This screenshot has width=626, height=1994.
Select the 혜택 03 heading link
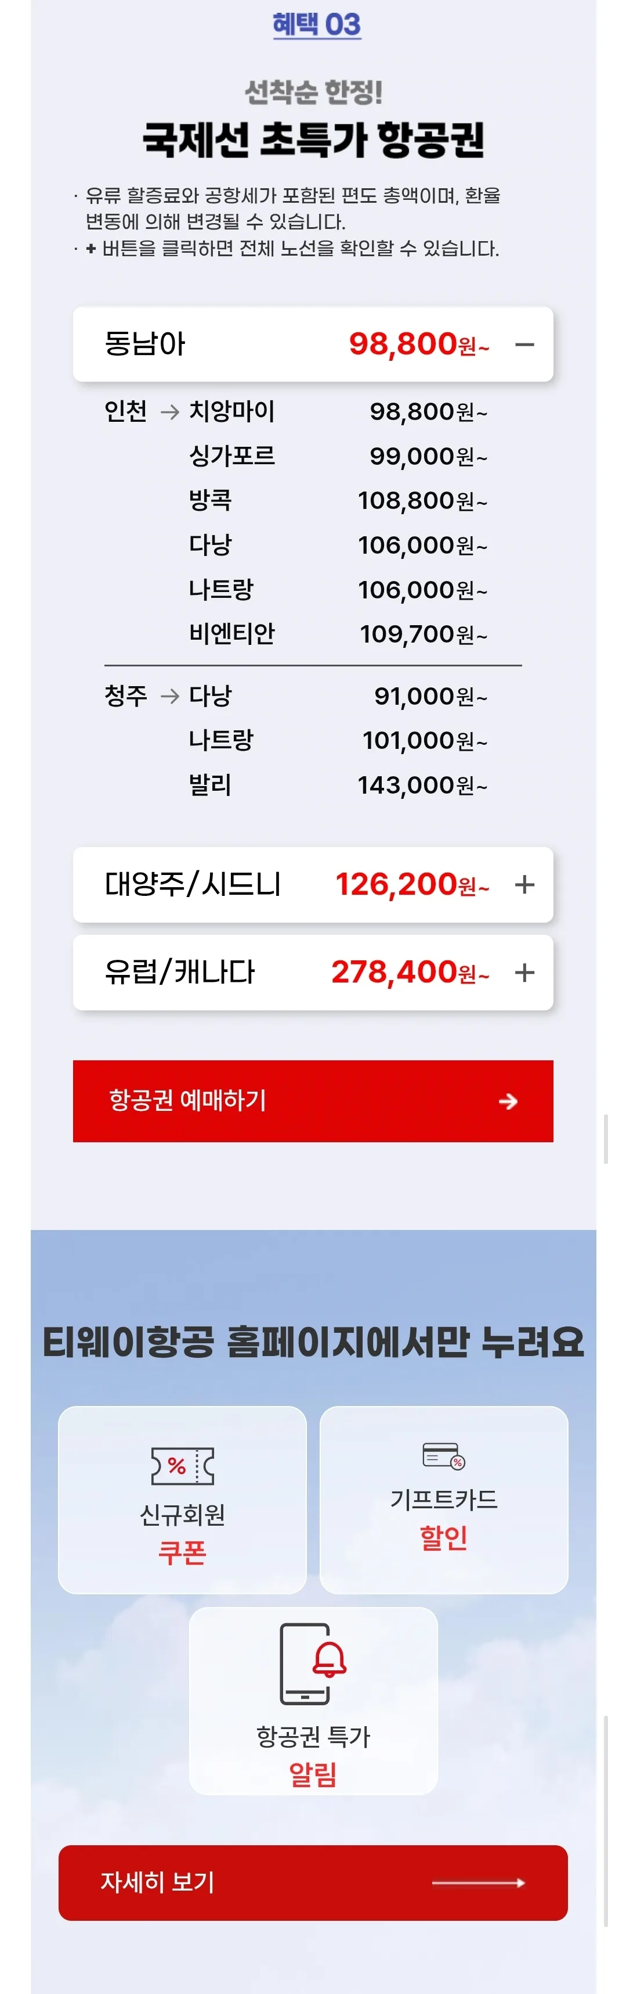click(316, 25)
